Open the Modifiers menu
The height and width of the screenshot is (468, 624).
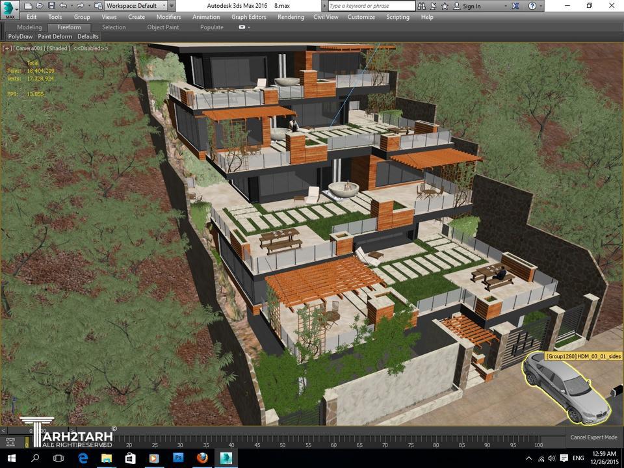[168, 17]
